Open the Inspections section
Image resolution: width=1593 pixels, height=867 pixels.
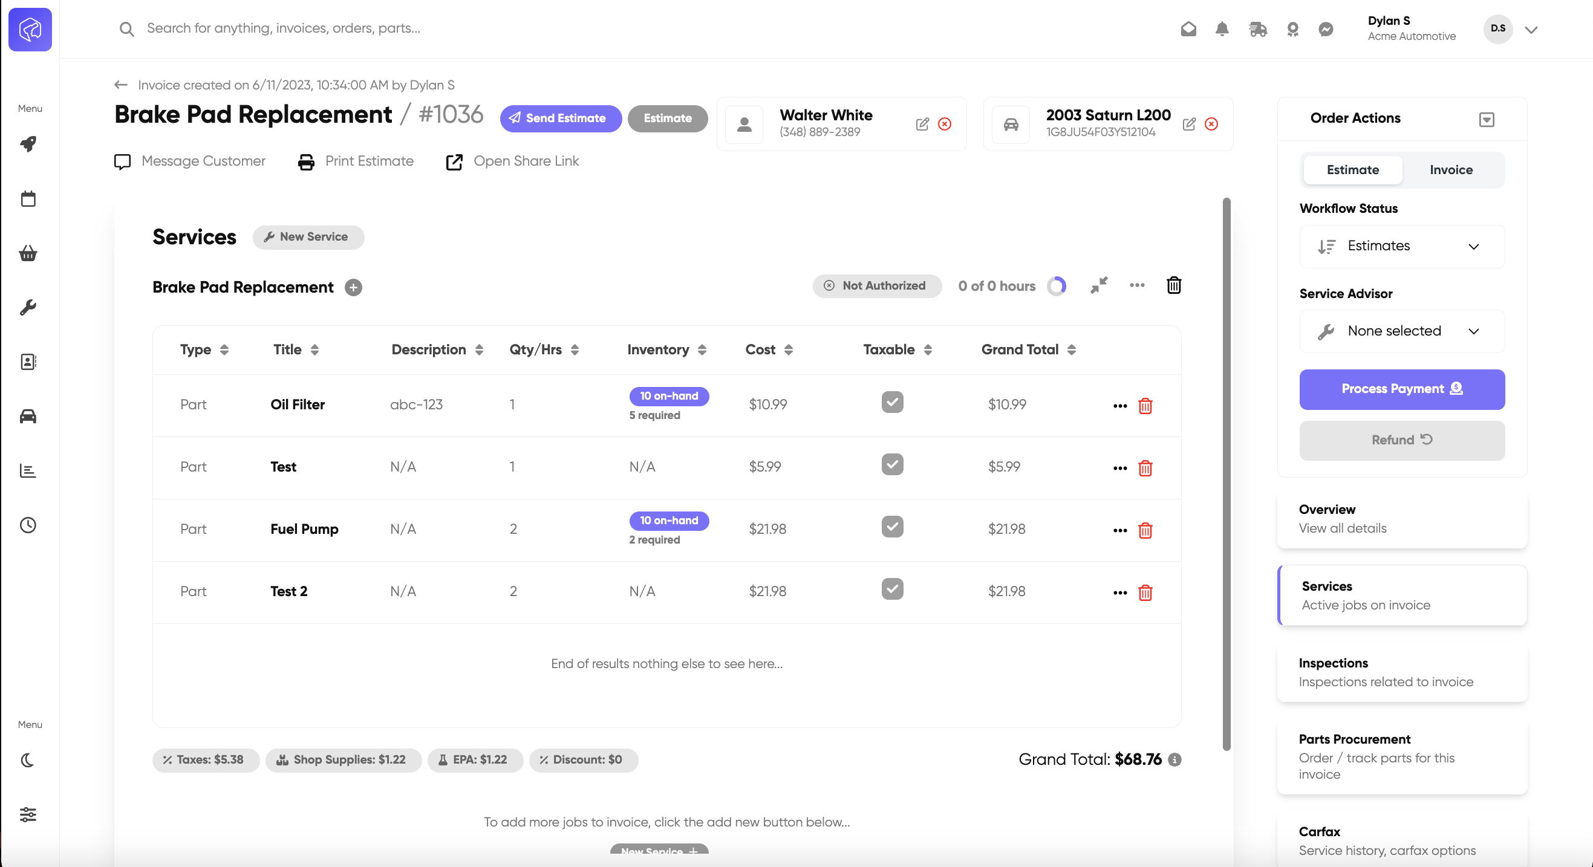[1402, 672]
